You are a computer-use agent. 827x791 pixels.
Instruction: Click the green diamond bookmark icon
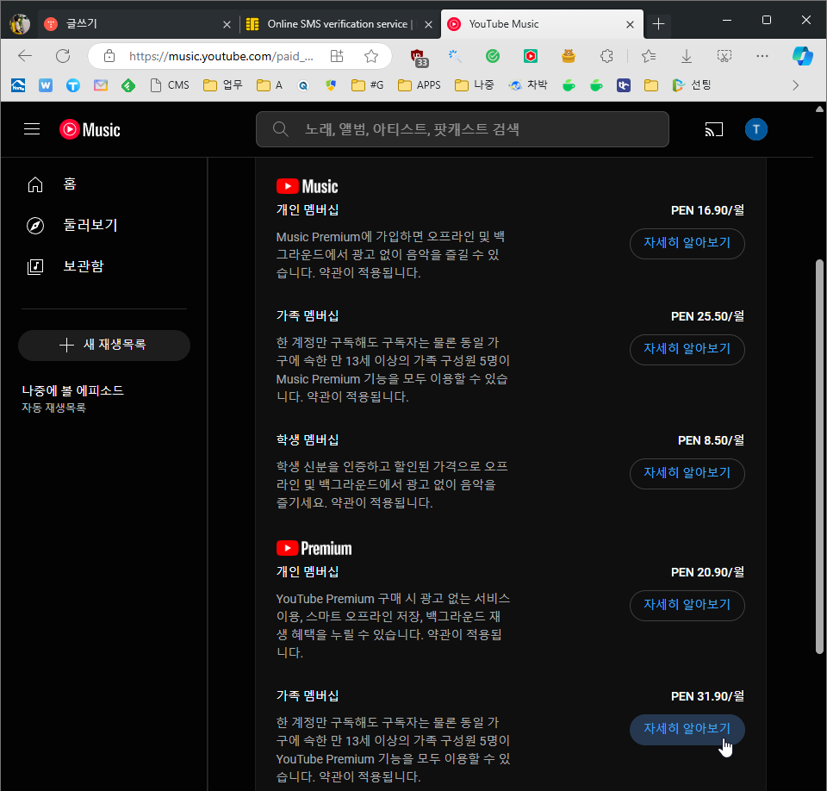(128, 85)
